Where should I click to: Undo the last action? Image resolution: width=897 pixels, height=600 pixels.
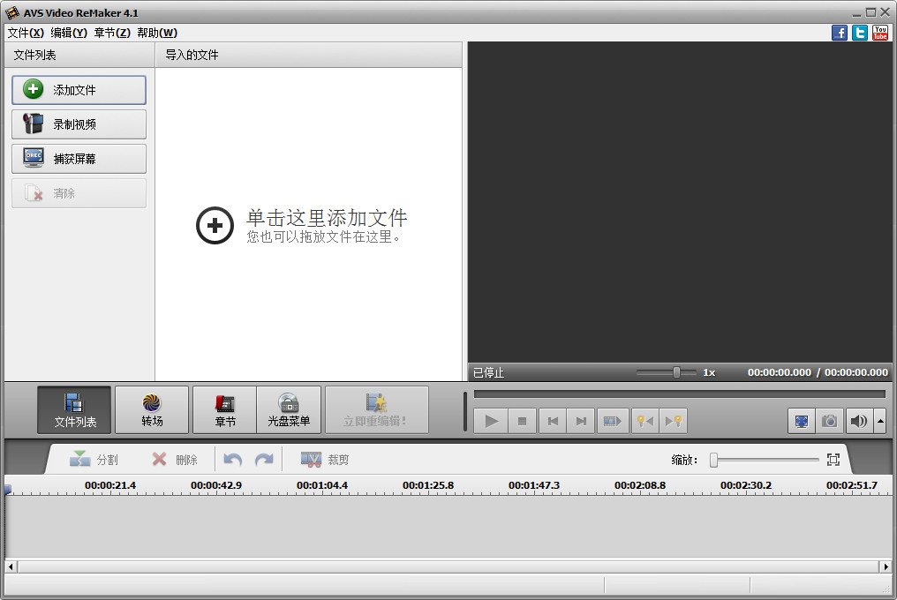tap(233, 460)
